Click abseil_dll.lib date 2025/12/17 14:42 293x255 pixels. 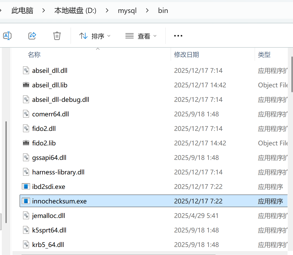point(200,85)
